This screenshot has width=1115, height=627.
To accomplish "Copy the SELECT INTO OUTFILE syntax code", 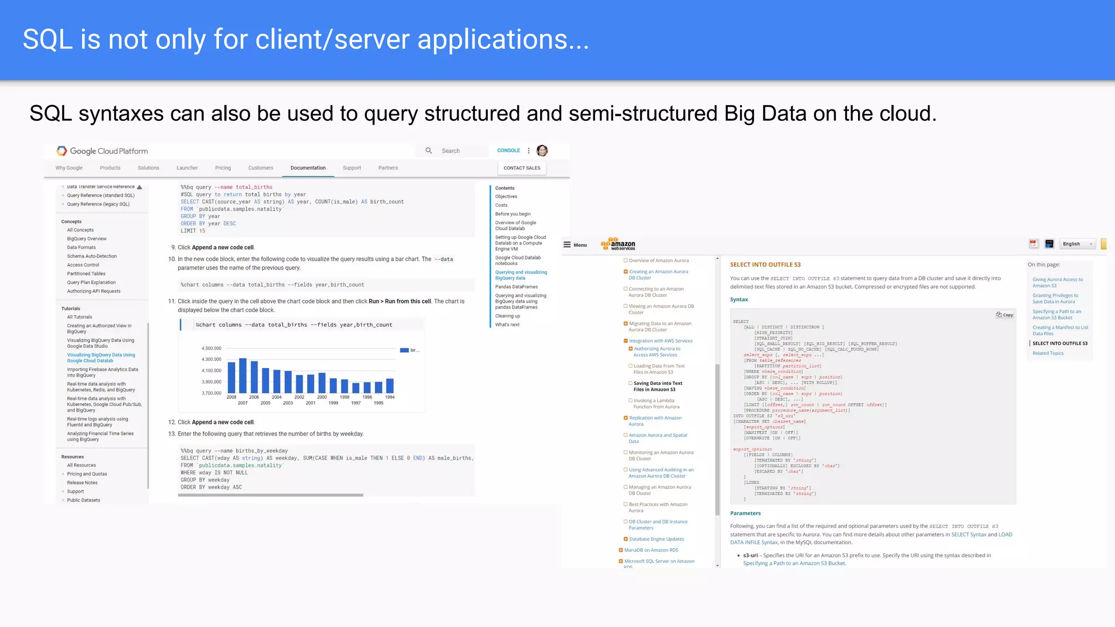I will click(x=1005, y=315).
